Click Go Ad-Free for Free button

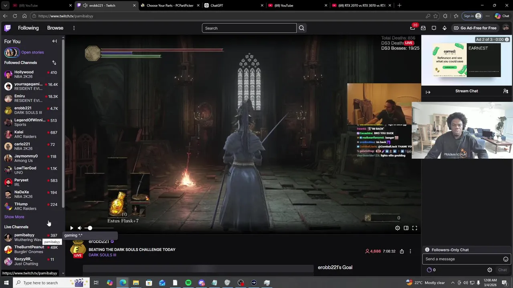point(475,28)
